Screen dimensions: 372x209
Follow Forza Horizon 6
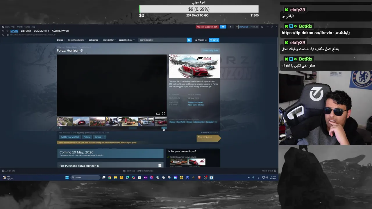click(x=87, y=137)
